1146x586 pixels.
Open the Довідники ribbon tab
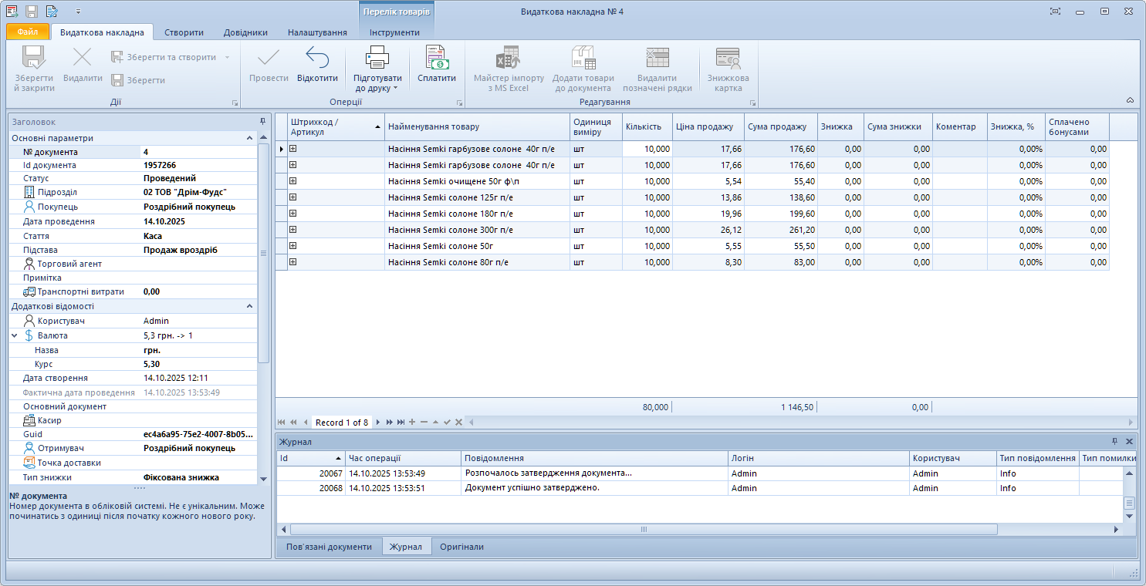(245, 32)
